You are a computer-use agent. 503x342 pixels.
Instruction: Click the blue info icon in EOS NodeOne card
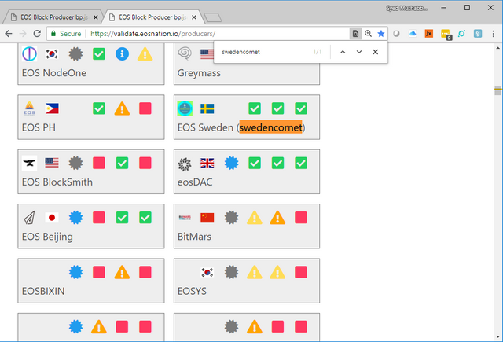click(122, 54)
